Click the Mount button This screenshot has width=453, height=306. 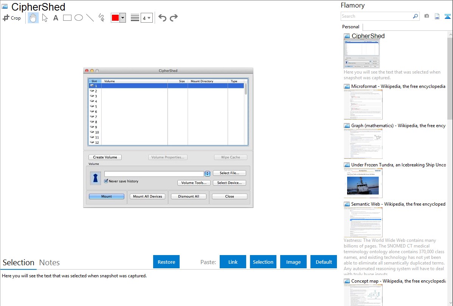(x=107, y=197)
